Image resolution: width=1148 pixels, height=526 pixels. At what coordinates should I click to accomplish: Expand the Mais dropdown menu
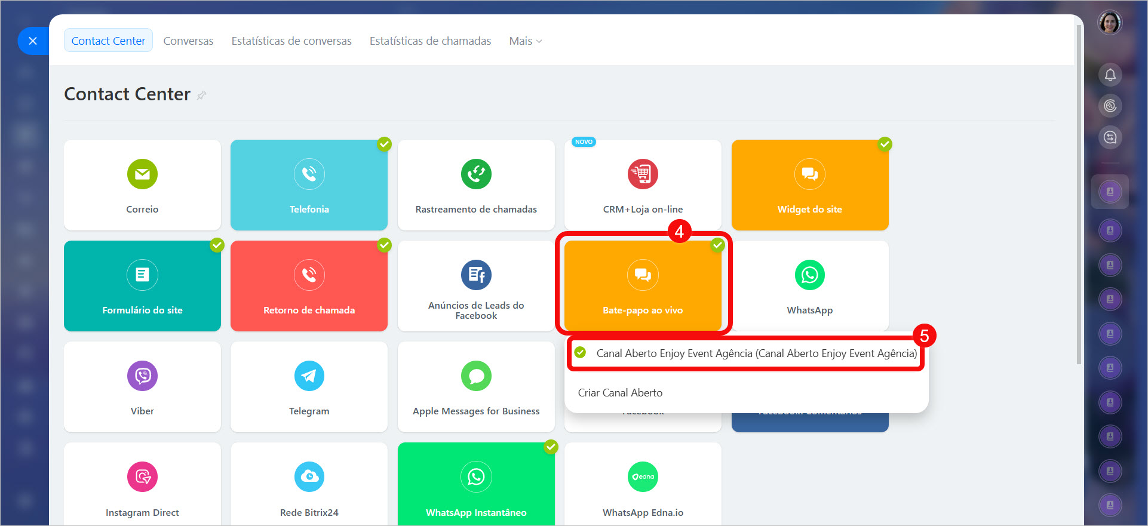[526, 41]
